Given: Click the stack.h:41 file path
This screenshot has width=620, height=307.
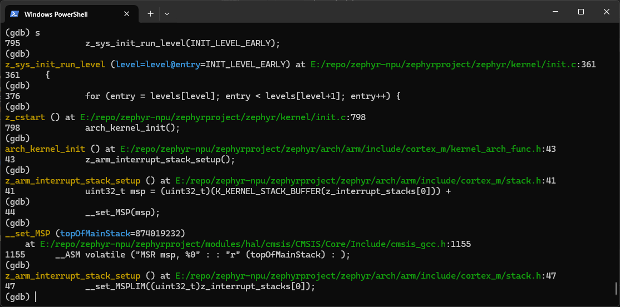Looking at the screenshot, I should 365,181.
